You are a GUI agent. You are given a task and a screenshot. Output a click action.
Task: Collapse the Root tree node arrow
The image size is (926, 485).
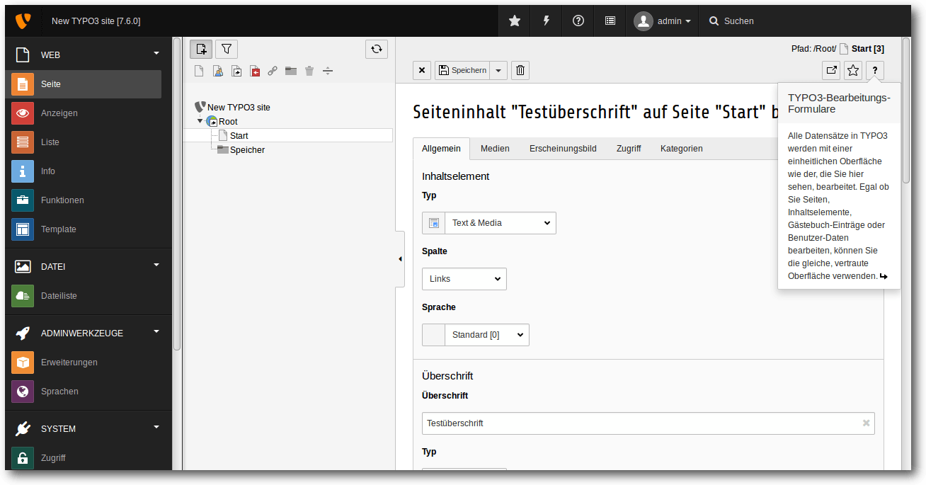click(x=200, y=121)
